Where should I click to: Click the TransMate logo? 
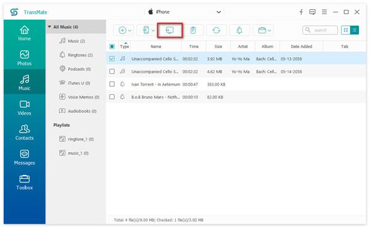click(x=14, y=12)
